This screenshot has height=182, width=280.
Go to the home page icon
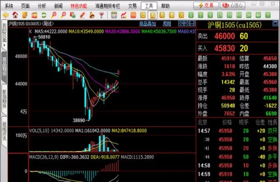click(15, 15)
